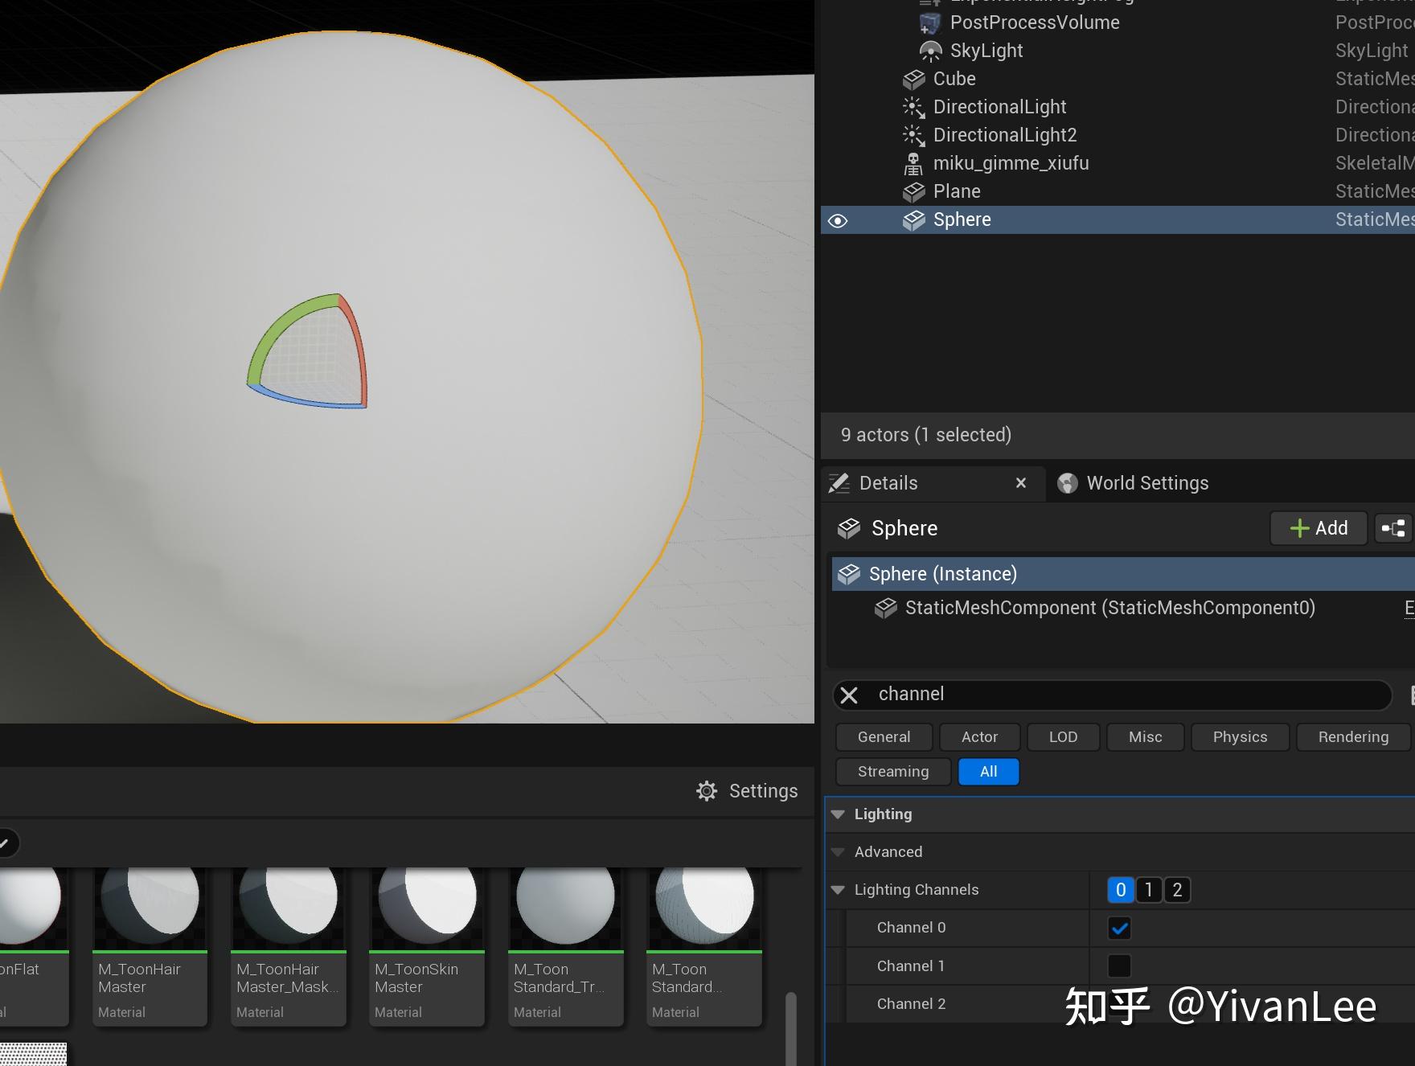The width and height of the screenshot is (1415, 1066).
Task: Toggle lighting channel 1 button
Action: pyautogui.click(x=1149, y=890)
